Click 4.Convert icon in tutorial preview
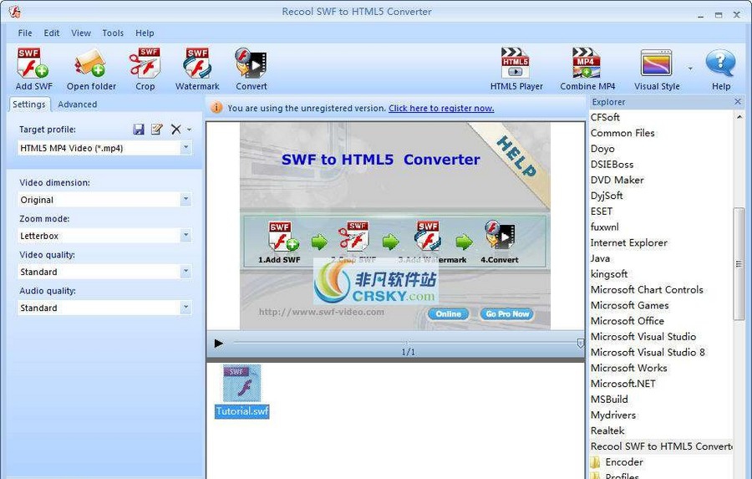Image resolution: width=752 pixels, height=479 pixels. pos(500,235)
